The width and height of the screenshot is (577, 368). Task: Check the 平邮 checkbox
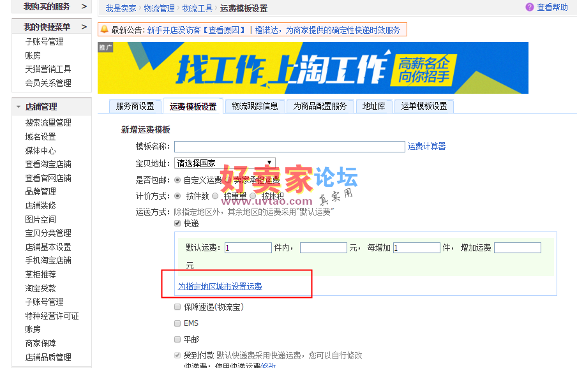[177, 339]
